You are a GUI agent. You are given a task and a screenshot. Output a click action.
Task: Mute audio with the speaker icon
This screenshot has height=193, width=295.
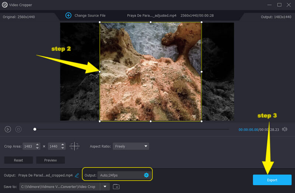click(284, 129)
